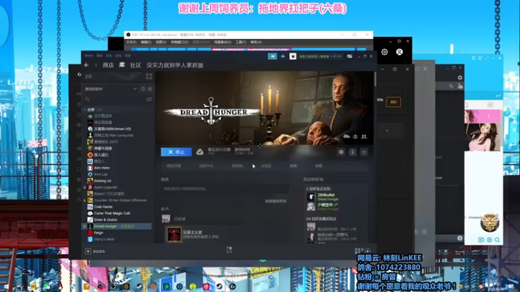Open Discussions link for Dread Hunger
This screenshot has height=292, width=520.
tap(266, 166)
